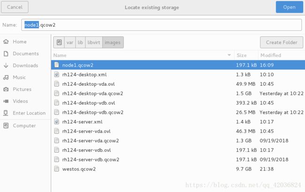Go to the libvirt path segment
This screenshot has height=192, width=305.
tap(94, 42)
